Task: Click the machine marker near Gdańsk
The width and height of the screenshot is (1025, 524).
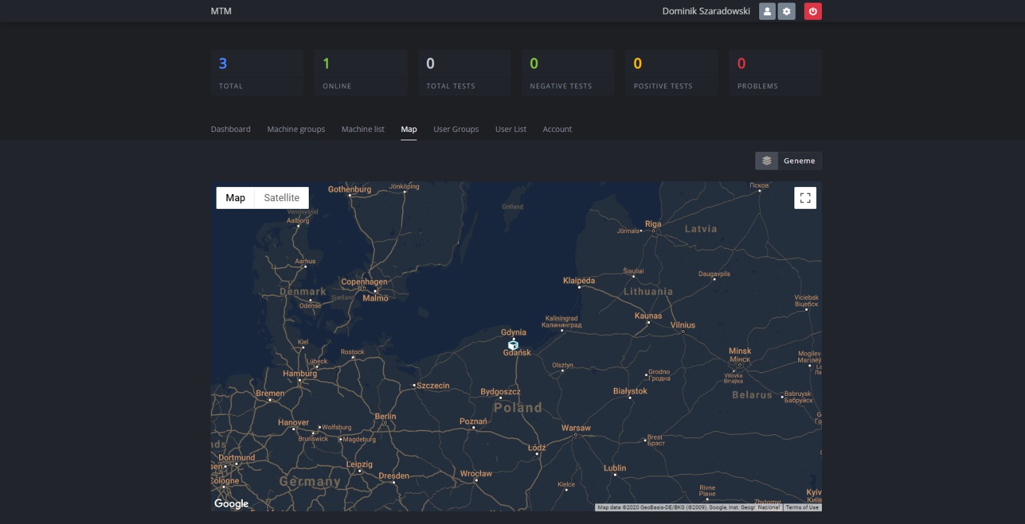Action: pos(513,345)
